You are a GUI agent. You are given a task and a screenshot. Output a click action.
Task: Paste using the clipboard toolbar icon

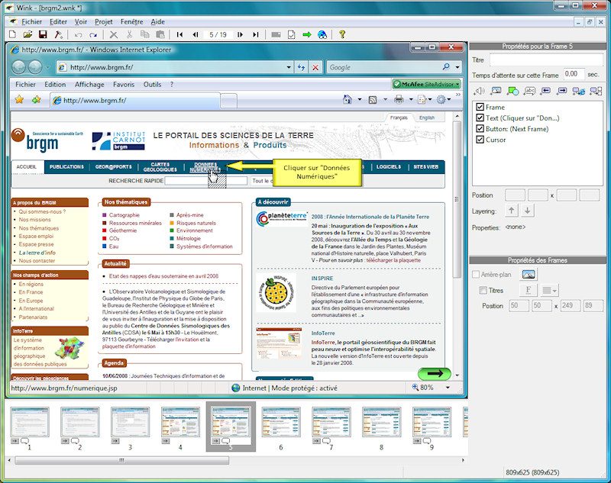[x=160, y=34]
